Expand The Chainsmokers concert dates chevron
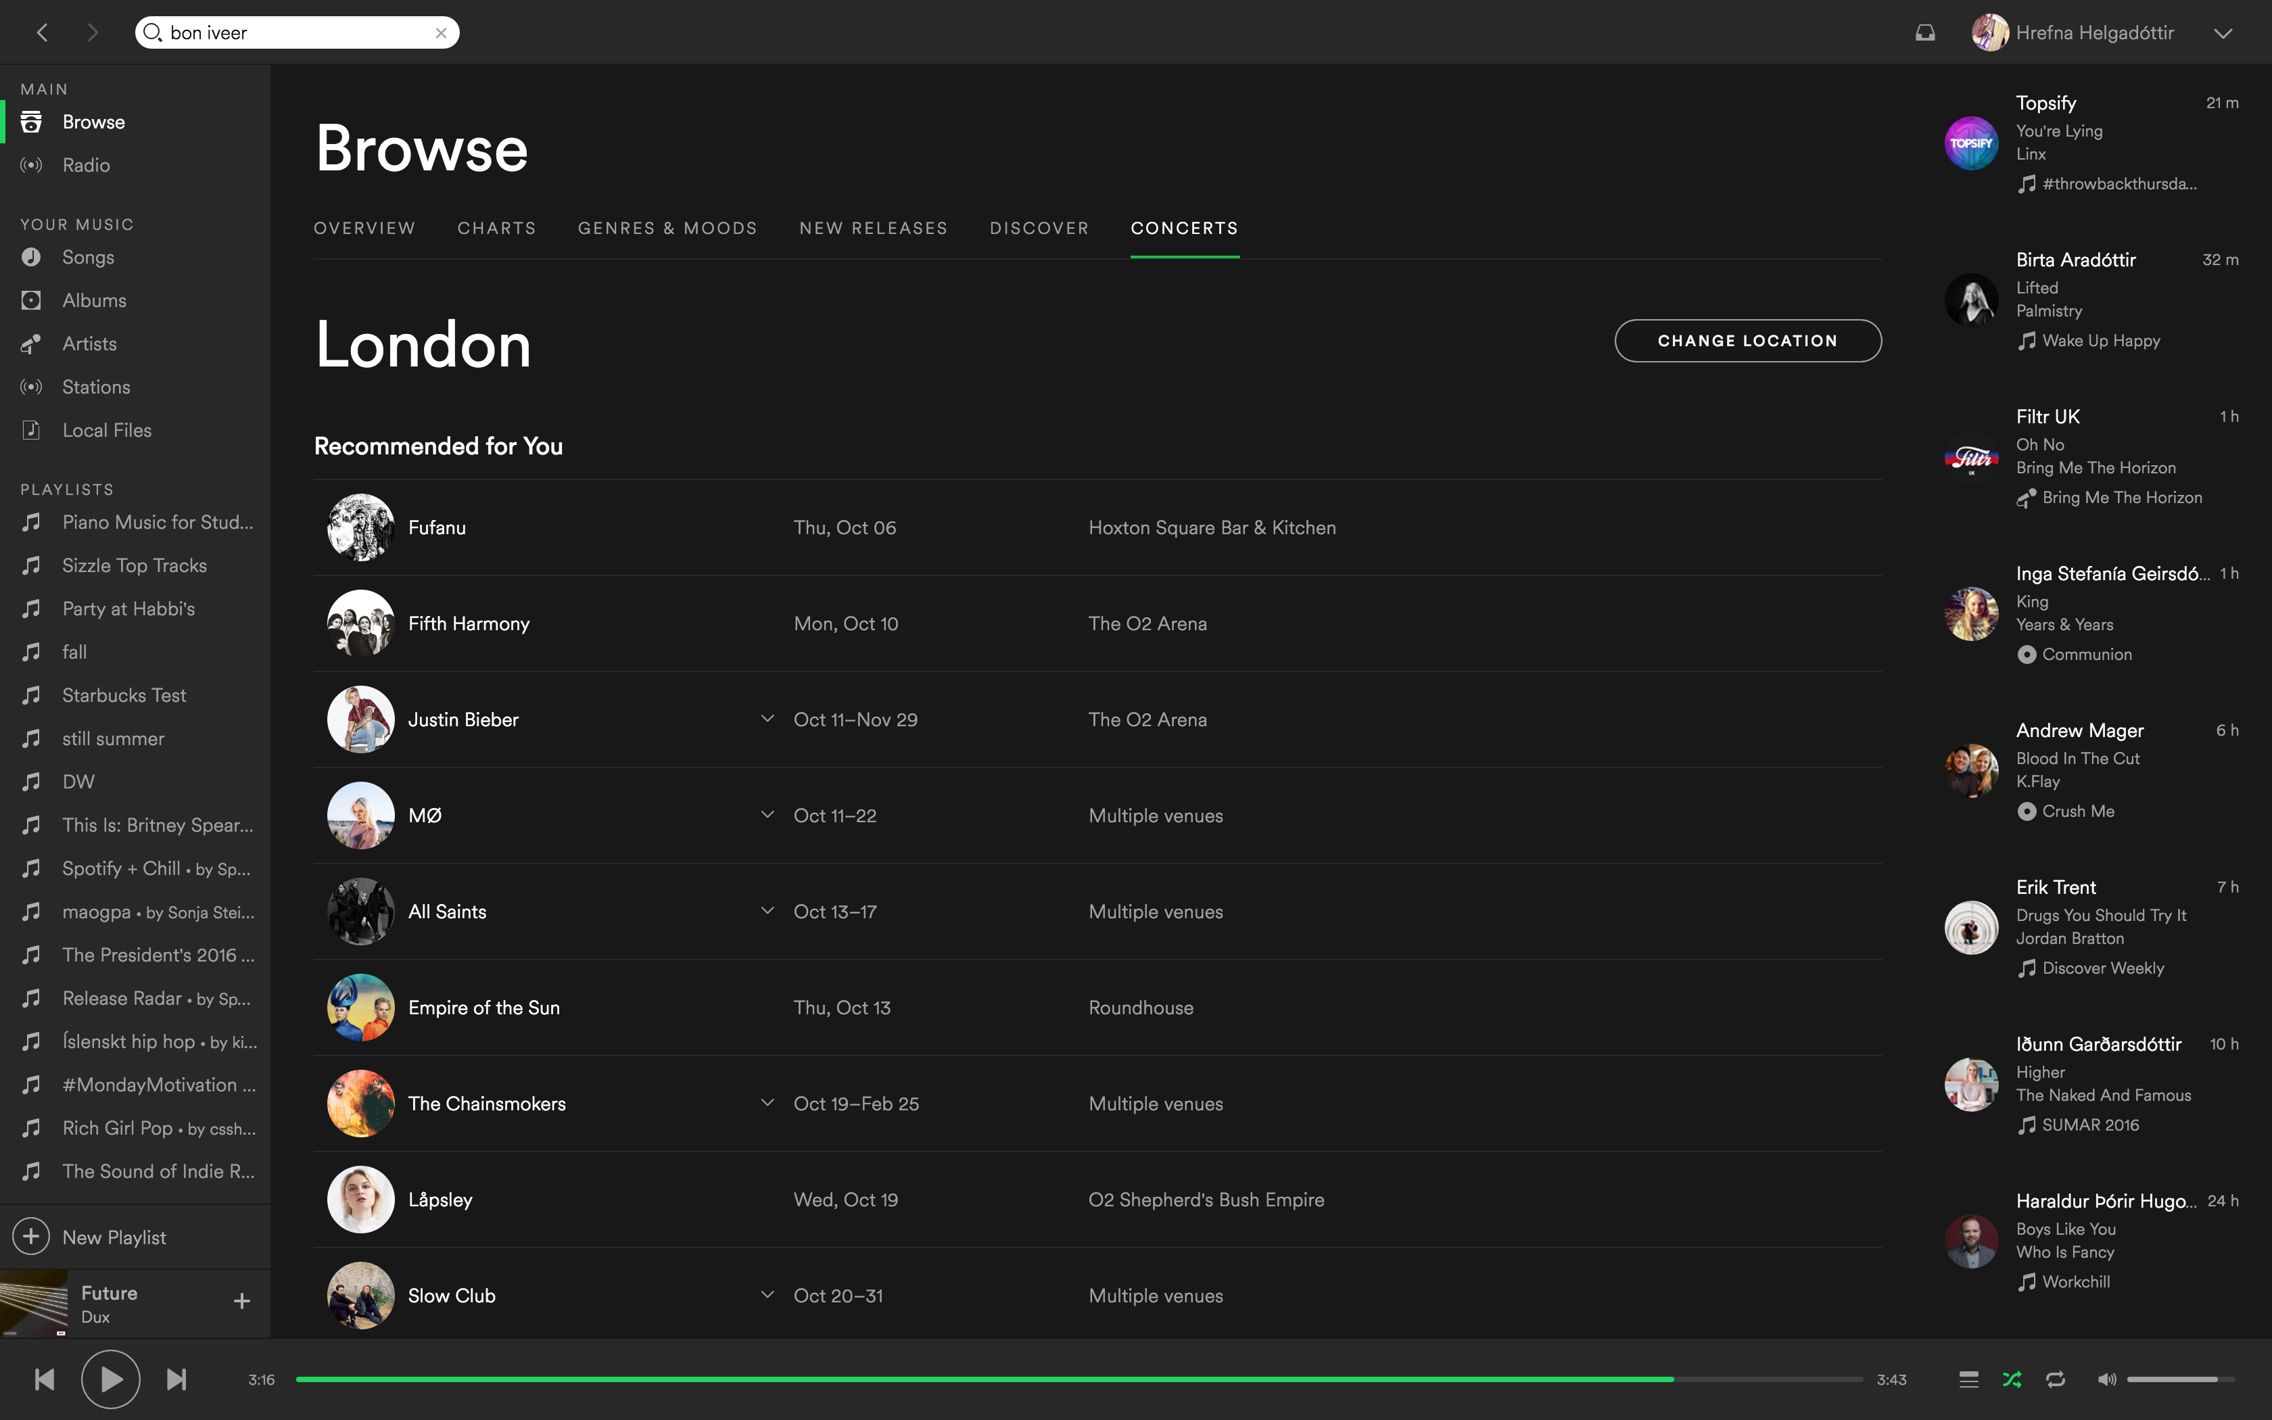 [767, 1103]
